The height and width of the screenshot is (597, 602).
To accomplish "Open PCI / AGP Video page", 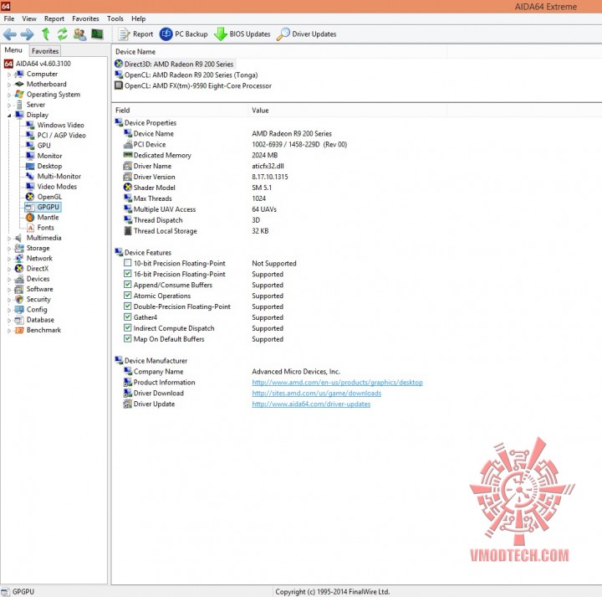I will coord(61,136).
